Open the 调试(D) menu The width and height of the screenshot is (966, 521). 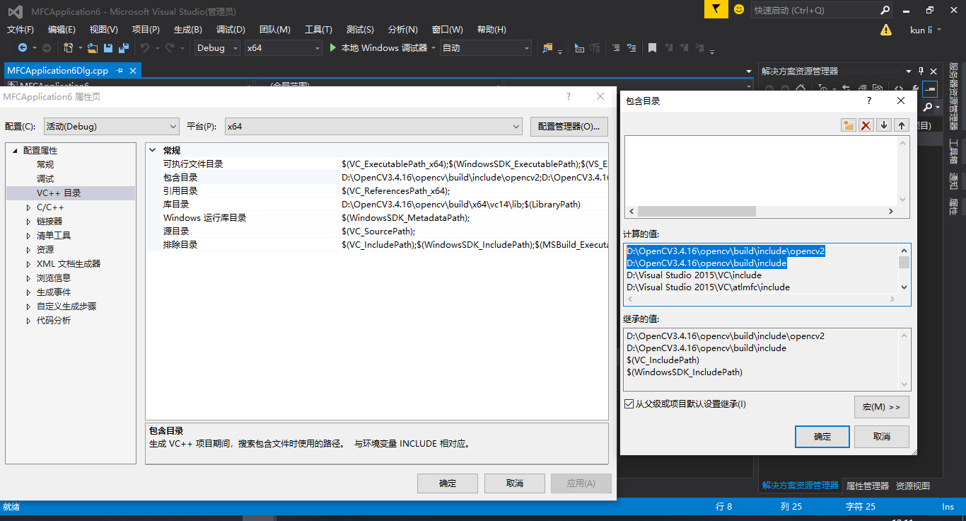(230, 29)
